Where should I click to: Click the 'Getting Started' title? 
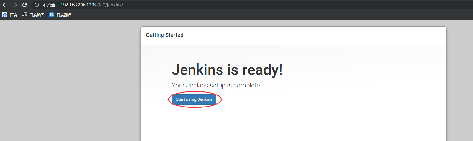[x=165, y=35]
